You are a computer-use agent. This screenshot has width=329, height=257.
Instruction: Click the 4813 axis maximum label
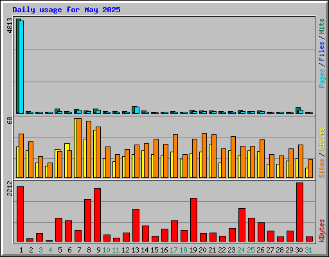tap(10, 26)
